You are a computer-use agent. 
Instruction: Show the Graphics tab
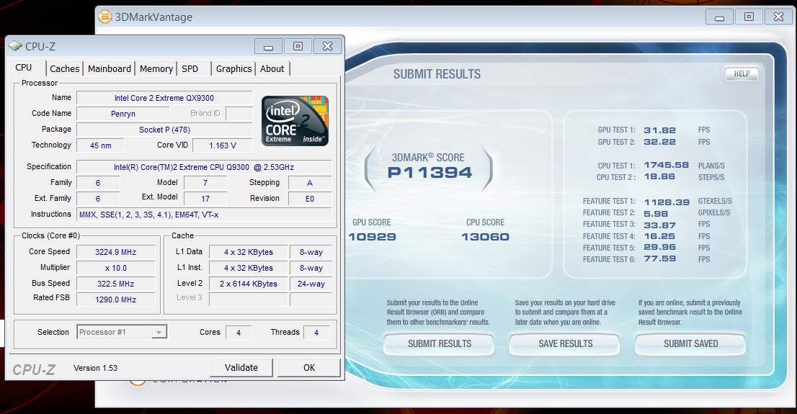coord(234,69)
